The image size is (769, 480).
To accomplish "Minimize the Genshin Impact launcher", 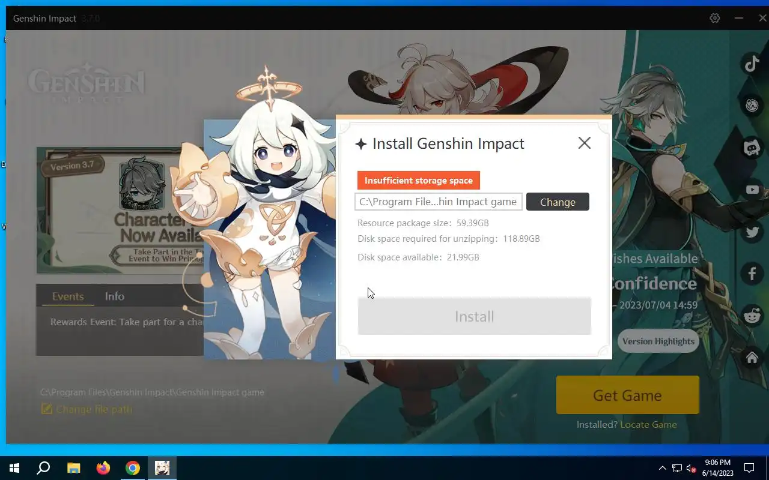I will pos(739,18).
